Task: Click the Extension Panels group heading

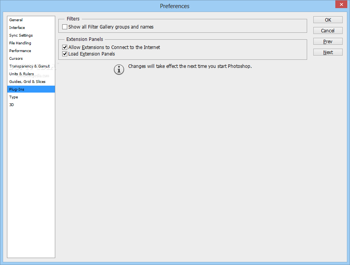Action: point(85,39)
